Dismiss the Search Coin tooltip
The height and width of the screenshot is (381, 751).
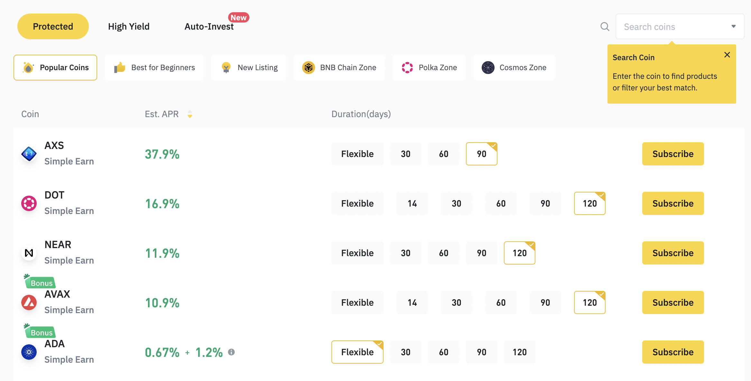(x=727, y=55)
